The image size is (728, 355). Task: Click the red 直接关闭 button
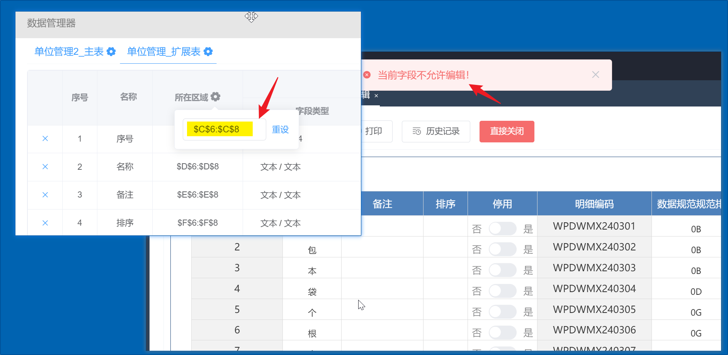507,131
